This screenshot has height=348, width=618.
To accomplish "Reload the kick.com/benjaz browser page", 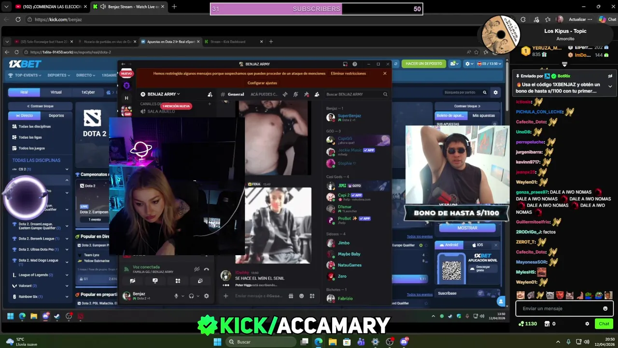I will (x=18, y=19).
